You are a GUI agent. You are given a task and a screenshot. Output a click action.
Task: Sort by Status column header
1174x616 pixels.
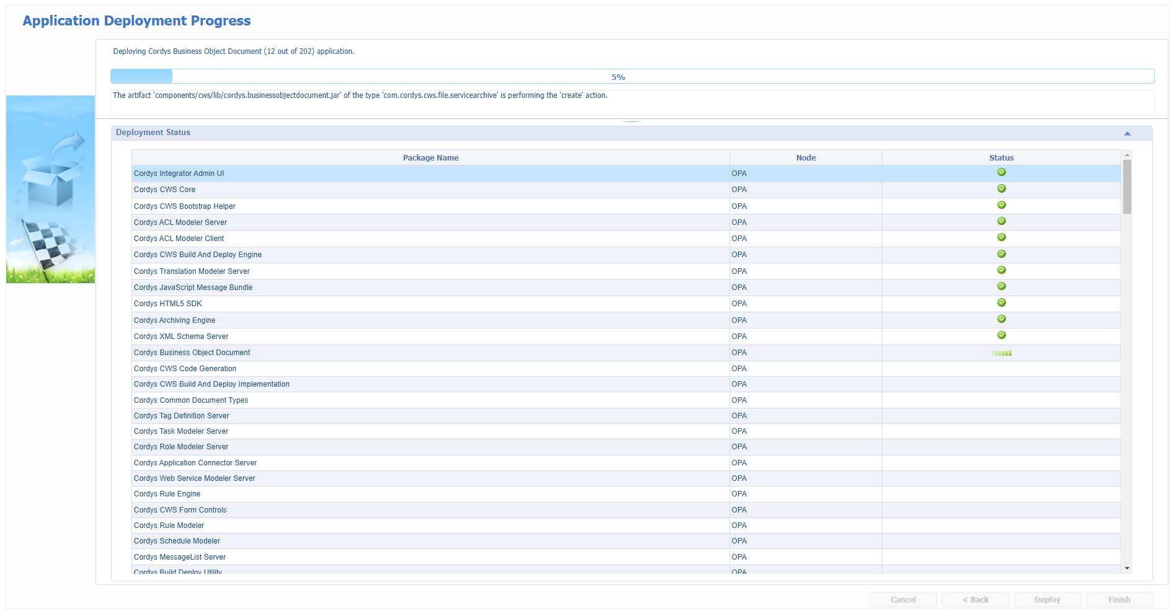coord(1001,157)
